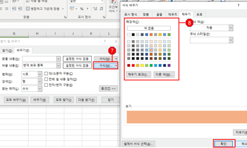Pick yellow in standard colors row

click(142, 65)
